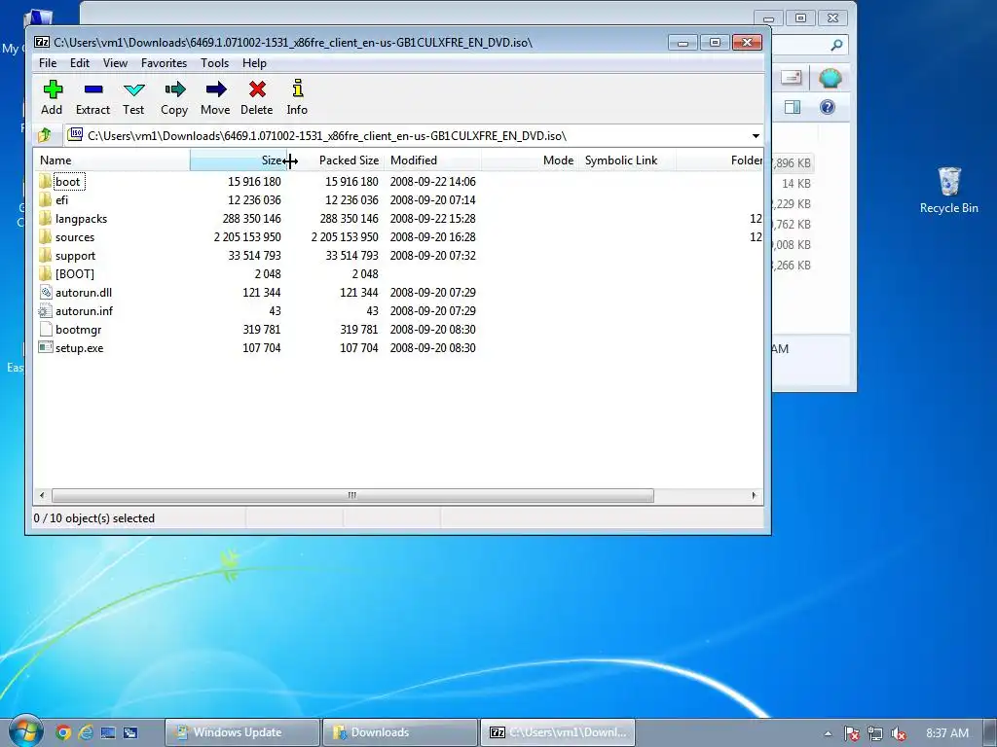Launch Chrome from the taskbar
Viewport: 997px width, 747px height.
point(63,732)
